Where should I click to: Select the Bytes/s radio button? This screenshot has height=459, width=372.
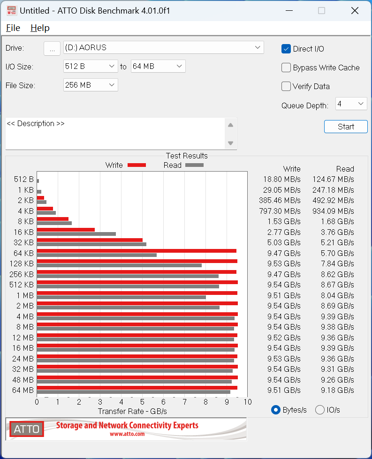[276, 410]
